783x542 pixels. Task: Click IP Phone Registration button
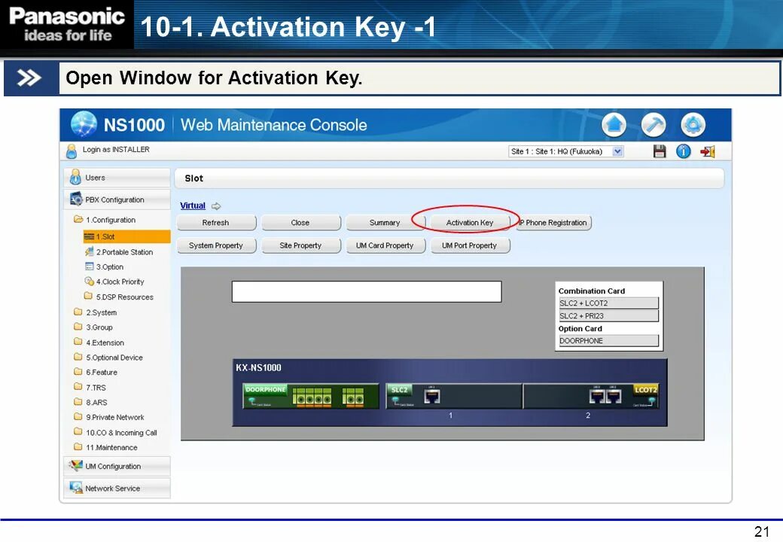(554, 223)
